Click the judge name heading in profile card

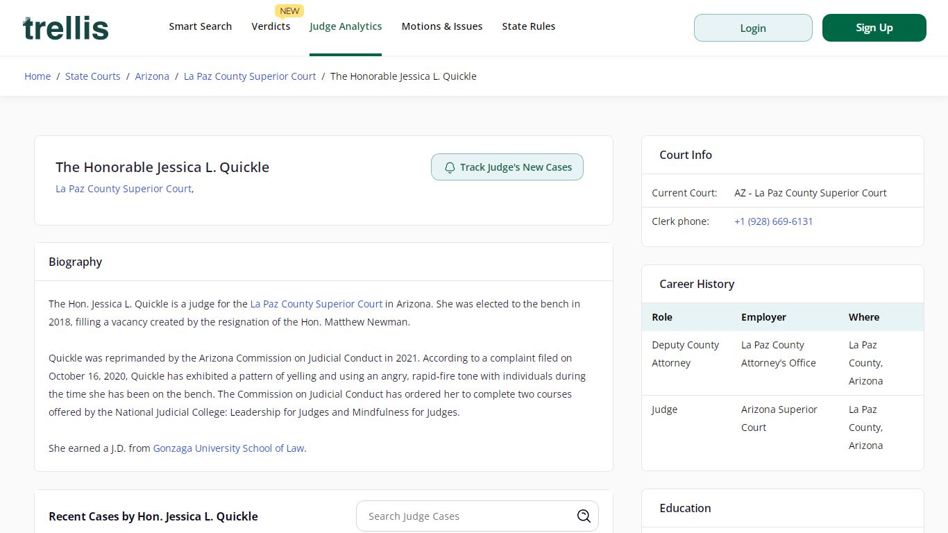[x=162, y=167]
